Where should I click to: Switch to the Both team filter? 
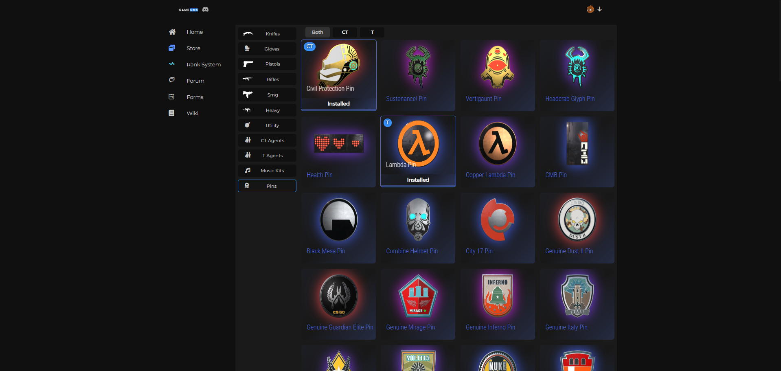click(x=318, y=32)
